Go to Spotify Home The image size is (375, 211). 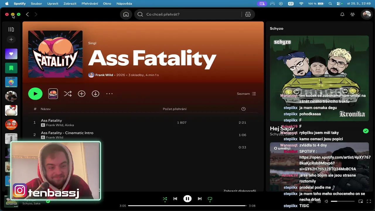126,14
